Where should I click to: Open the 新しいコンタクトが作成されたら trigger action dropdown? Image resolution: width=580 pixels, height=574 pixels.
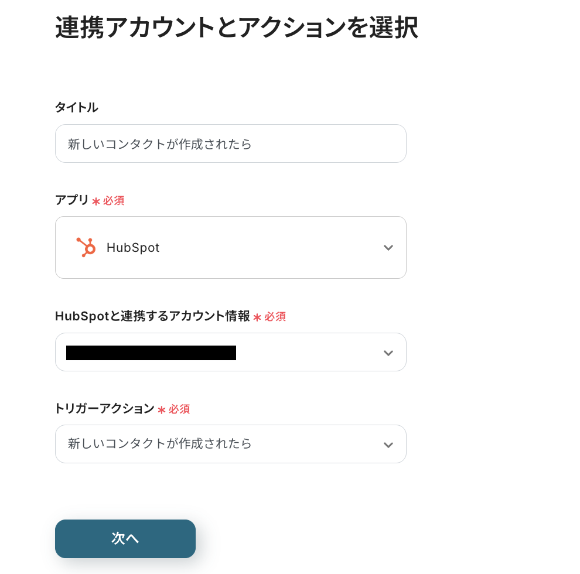[230, 444]
